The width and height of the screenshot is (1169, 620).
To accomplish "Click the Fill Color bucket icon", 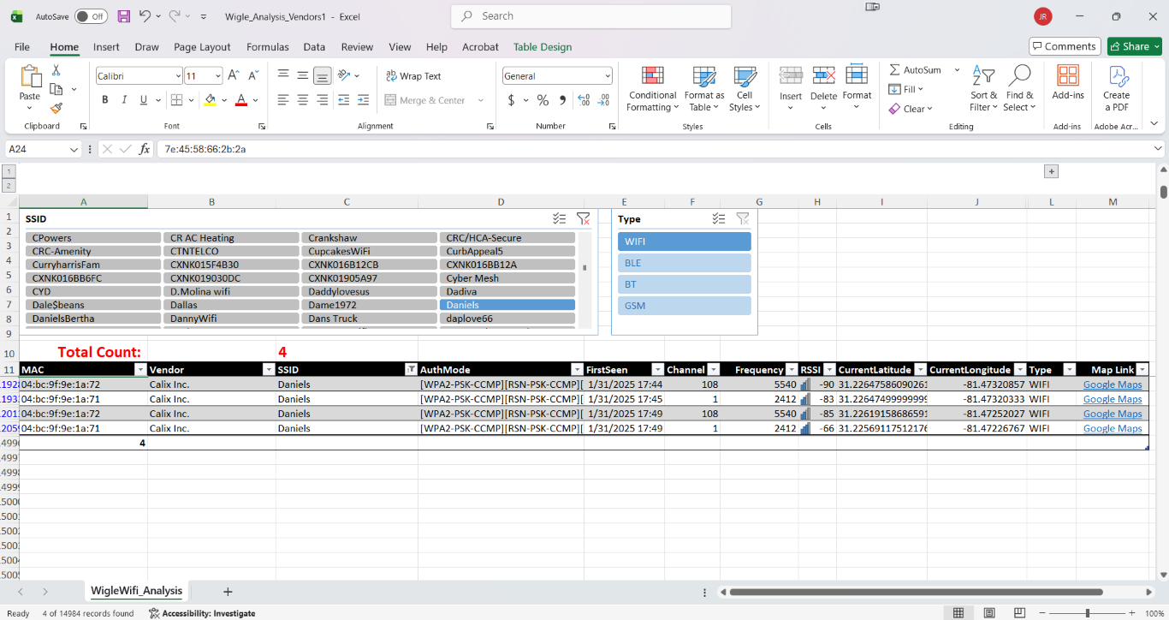I will (x=211, y=100).
